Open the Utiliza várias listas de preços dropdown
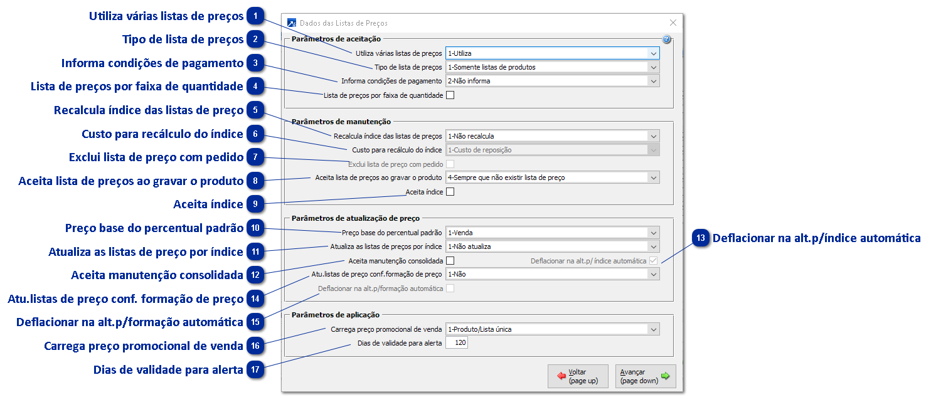 pos(654,53)
